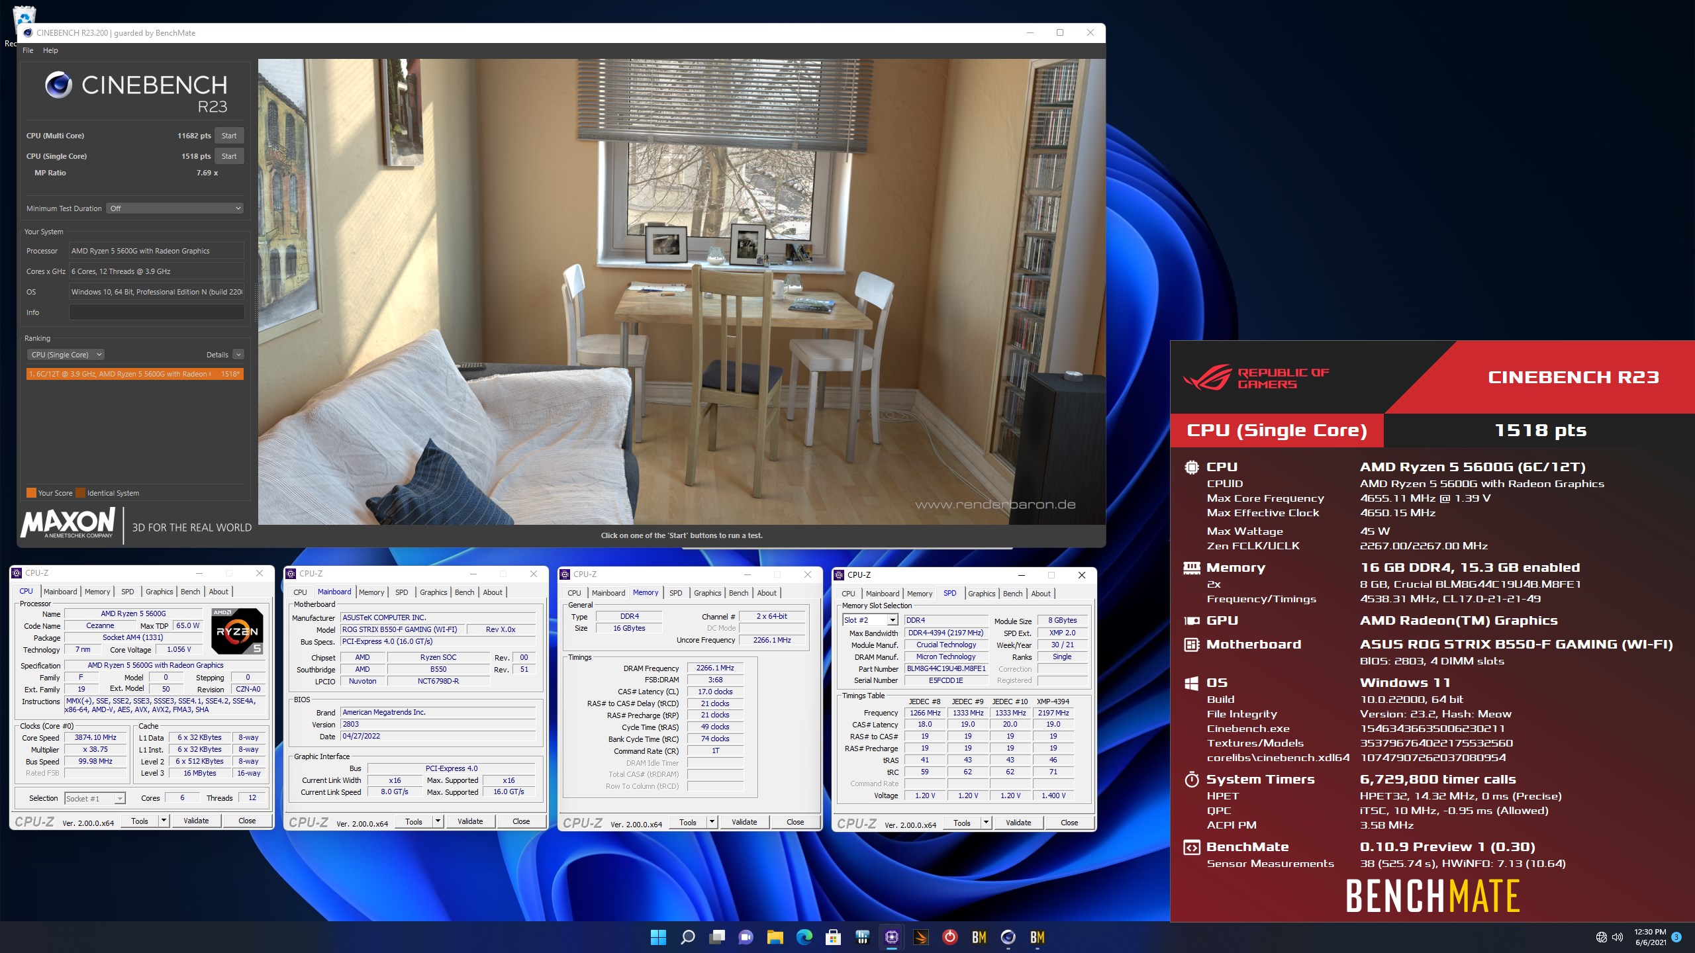
Task: Click Tools dropdown arrow in CPU-Z Memory window
Action: 712,822
